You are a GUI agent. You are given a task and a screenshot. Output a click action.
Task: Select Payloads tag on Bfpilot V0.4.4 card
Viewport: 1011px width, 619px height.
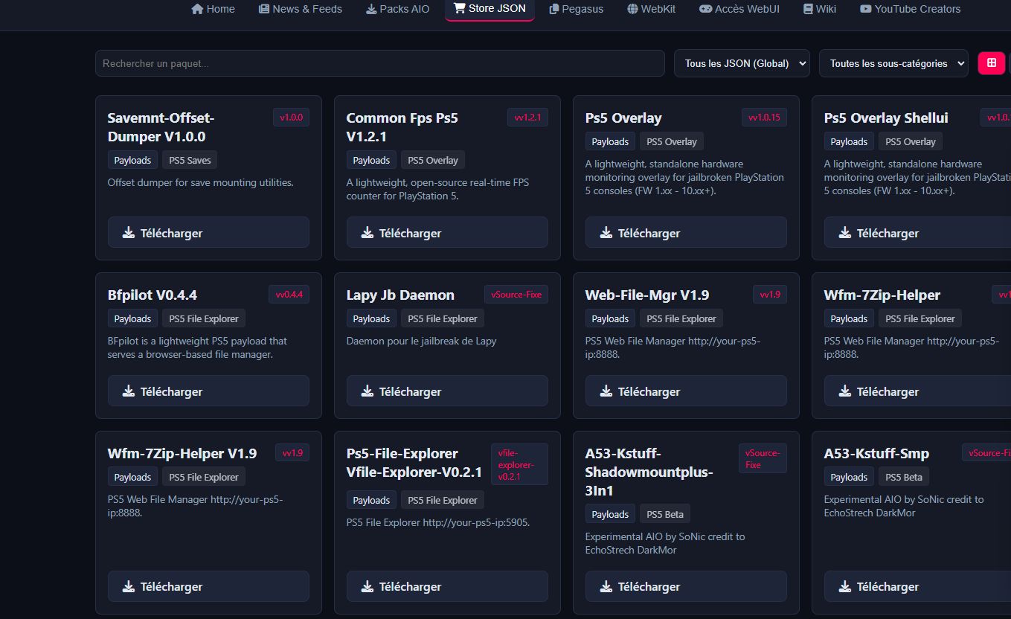132,318
